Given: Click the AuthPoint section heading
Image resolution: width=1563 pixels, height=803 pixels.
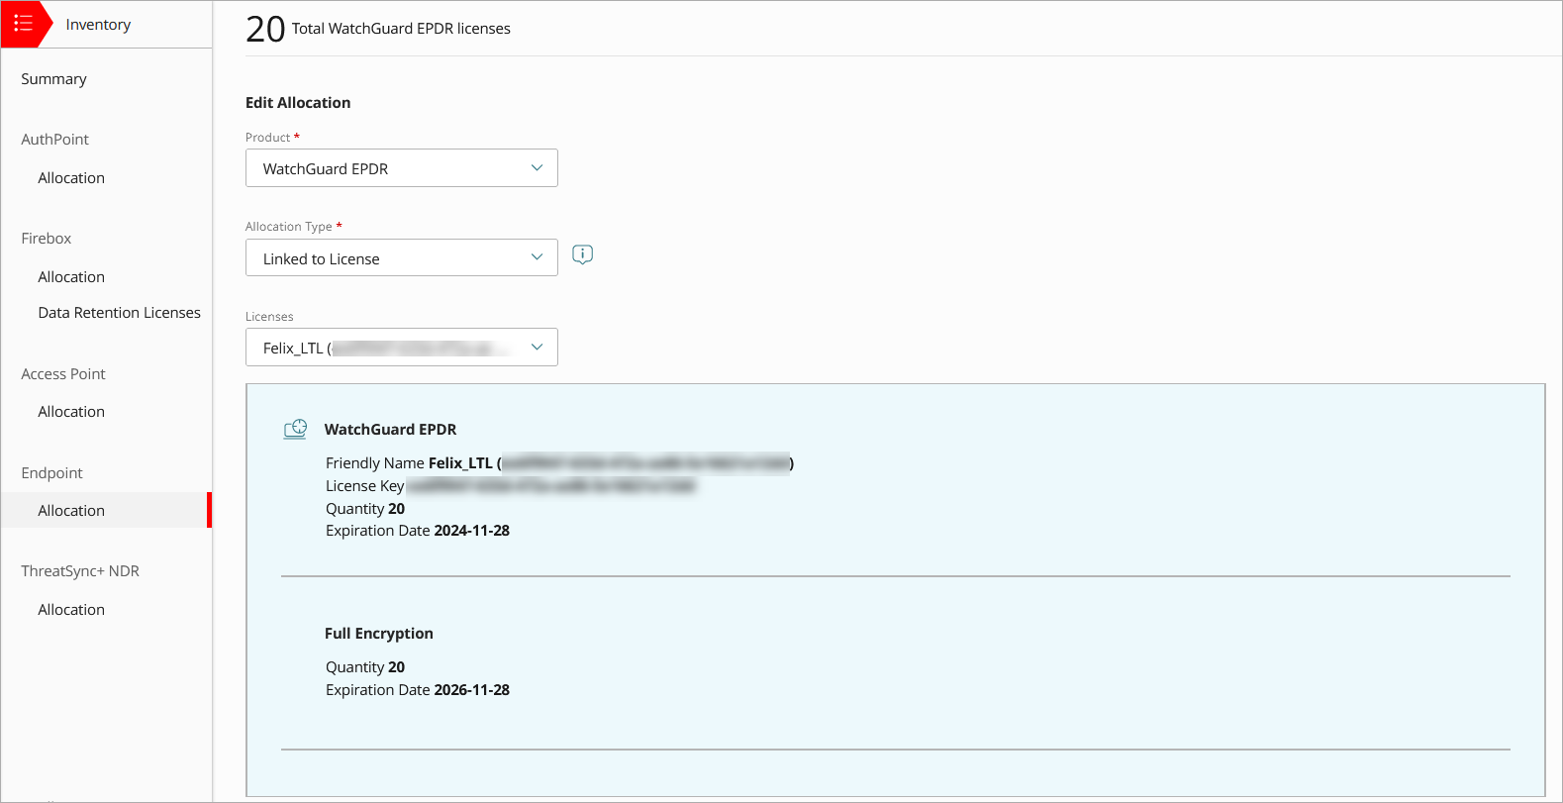Looking at the screenshot, I should pos(54,140).
